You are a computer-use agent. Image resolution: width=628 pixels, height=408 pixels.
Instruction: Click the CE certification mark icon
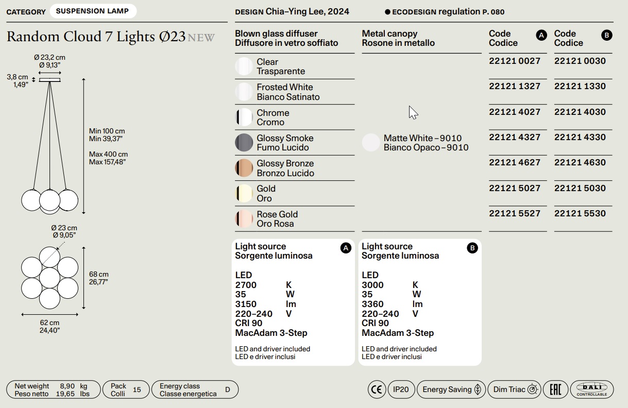[x=377, y=389]
